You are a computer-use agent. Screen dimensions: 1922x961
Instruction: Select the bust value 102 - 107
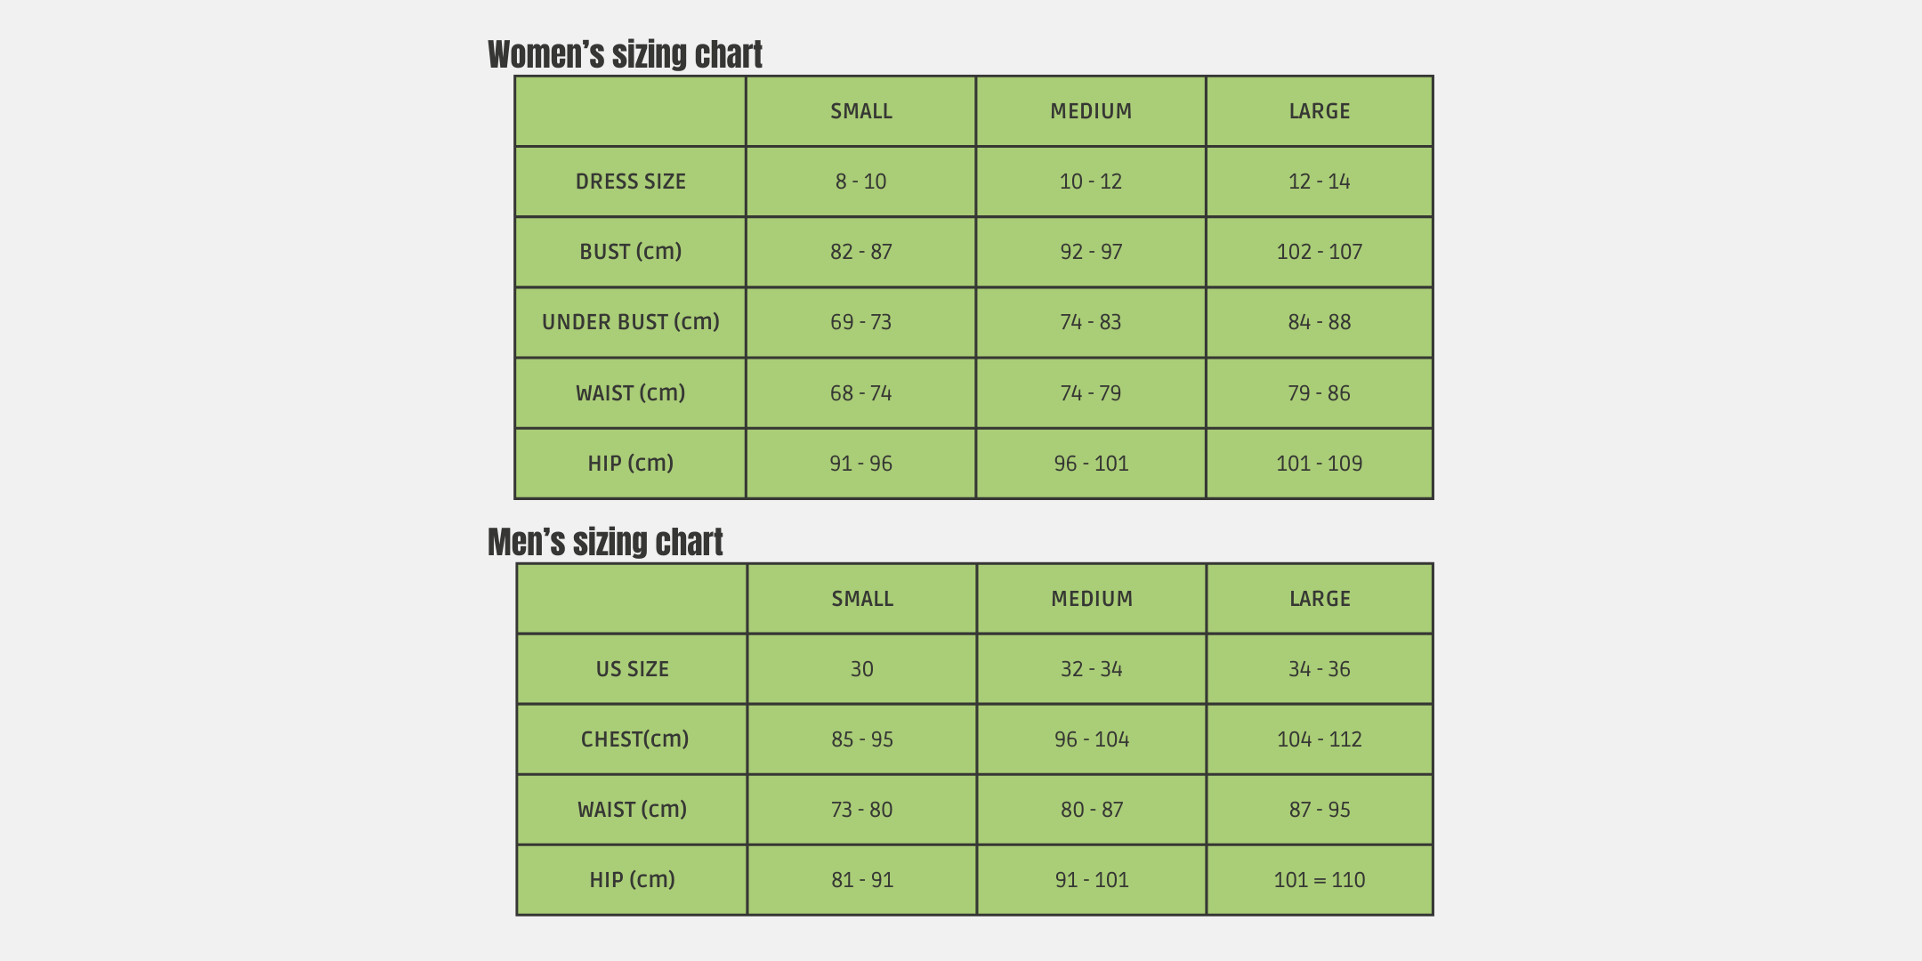(1320, 252)
